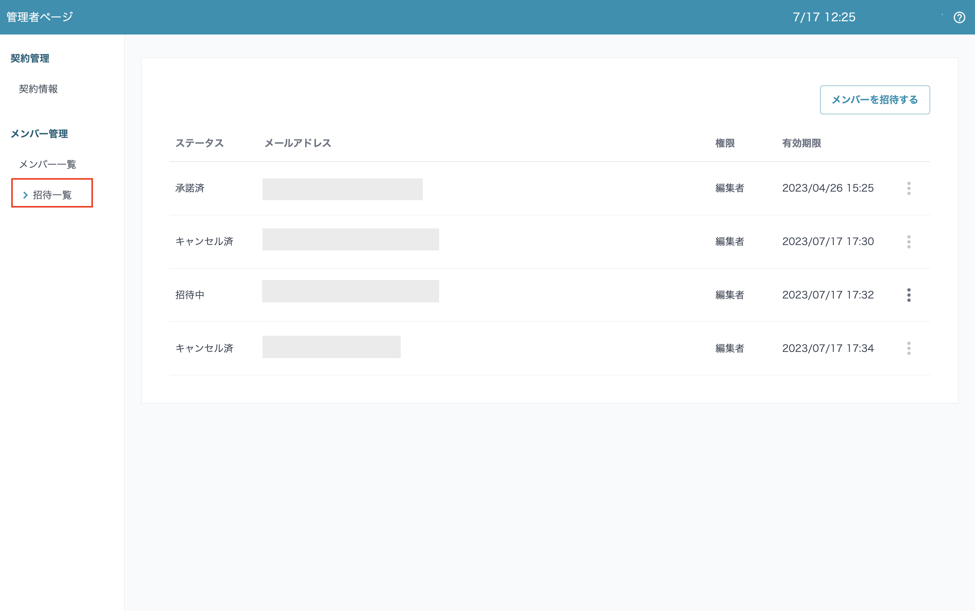
Task: Click chevron arrow beside 招待一覧
Action: pyautogui.click(x=26, y=195)
